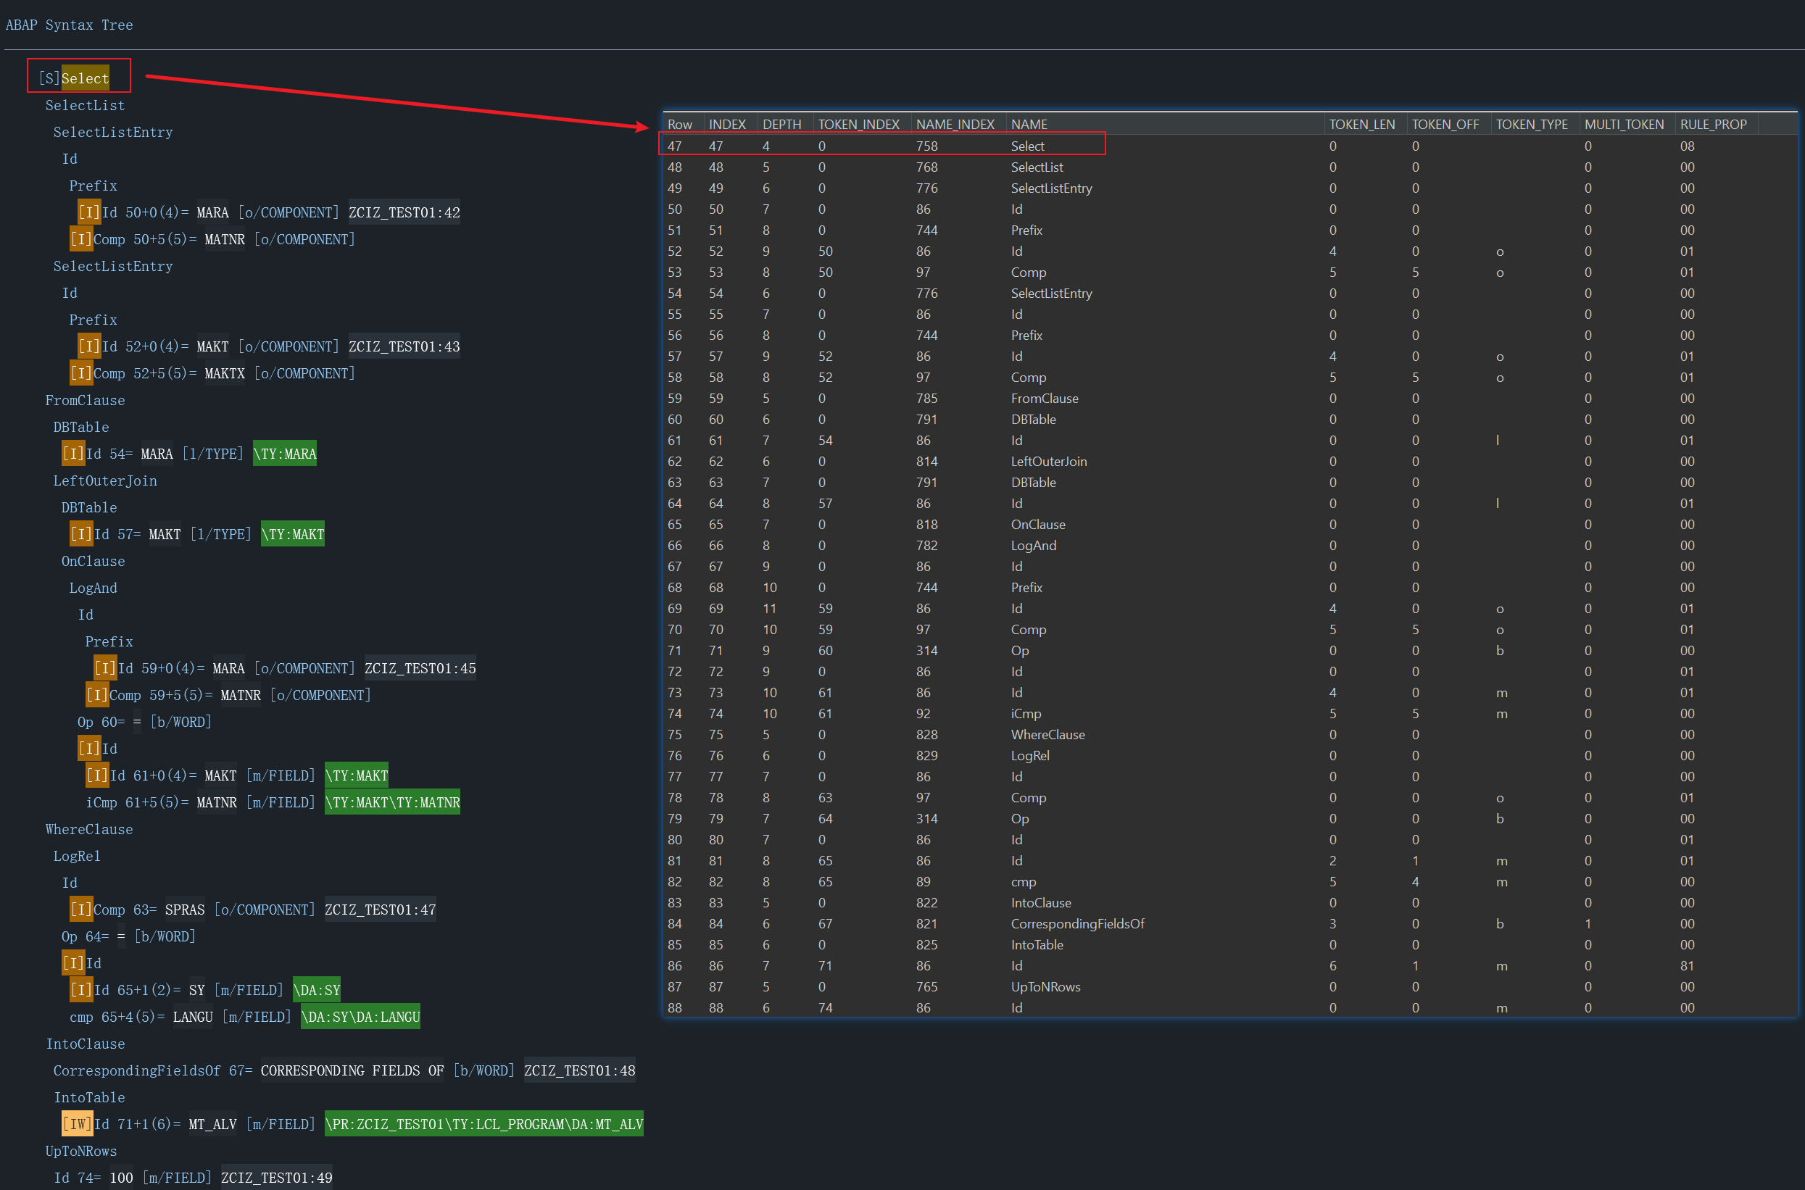Select the IntoClause row in table
The height and width of the screenshot is (1190, 1805).
point(1040,902)
